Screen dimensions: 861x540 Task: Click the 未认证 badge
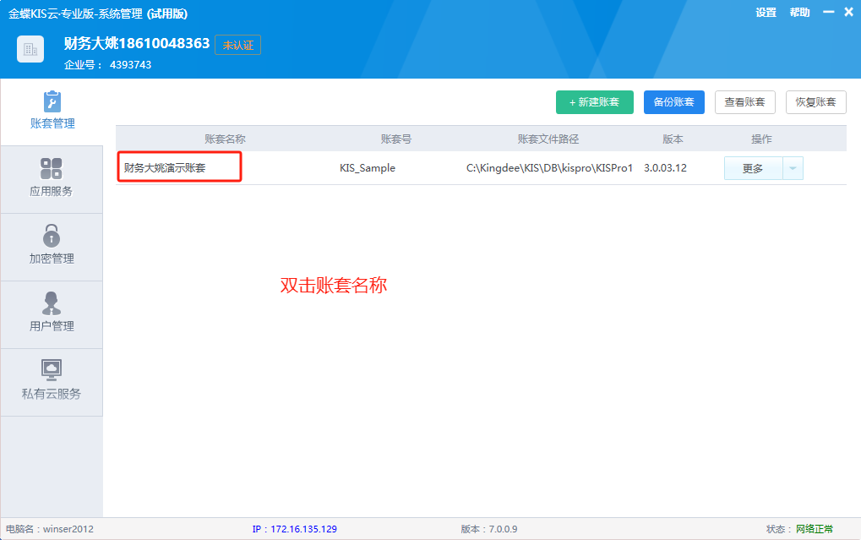[237, 45]
